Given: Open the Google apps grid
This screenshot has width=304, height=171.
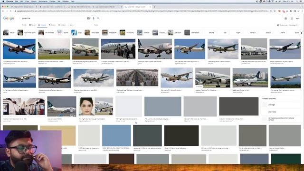Looking at the screenshot, I should 292,19.
